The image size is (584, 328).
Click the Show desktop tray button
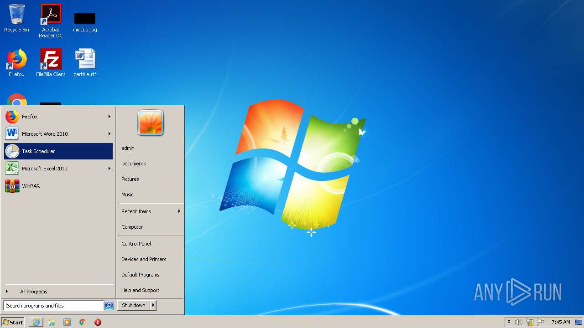(x=579, y=322)
